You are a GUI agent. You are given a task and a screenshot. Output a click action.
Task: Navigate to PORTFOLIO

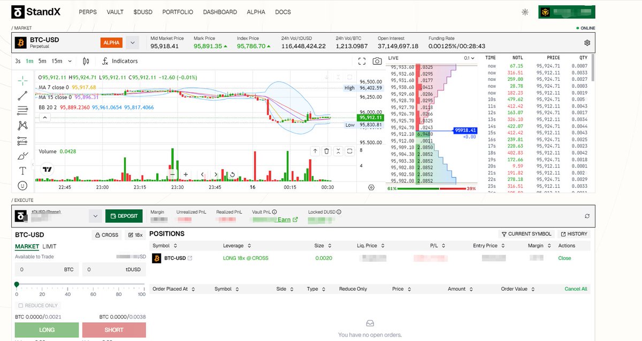[x=178, y=12]
